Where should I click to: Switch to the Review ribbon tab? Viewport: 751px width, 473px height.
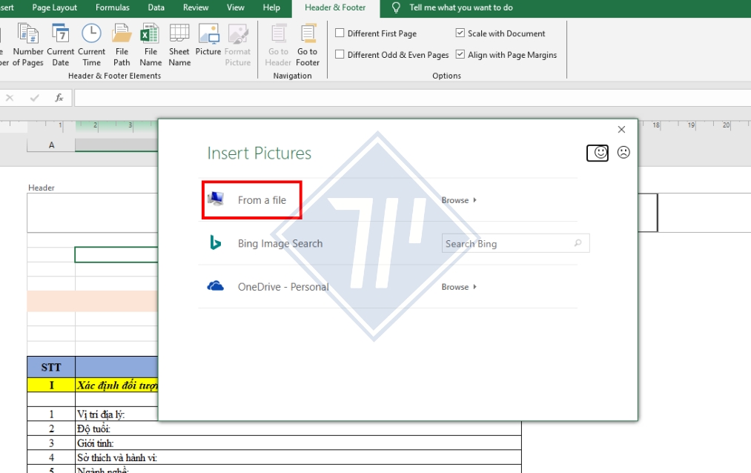tap(196, 8)
